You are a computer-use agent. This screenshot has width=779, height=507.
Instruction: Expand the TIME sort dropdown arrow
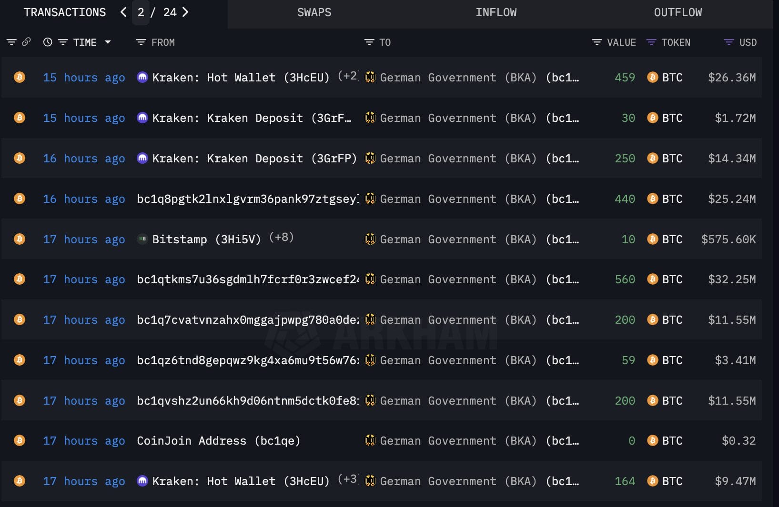[x=108, y=42]
